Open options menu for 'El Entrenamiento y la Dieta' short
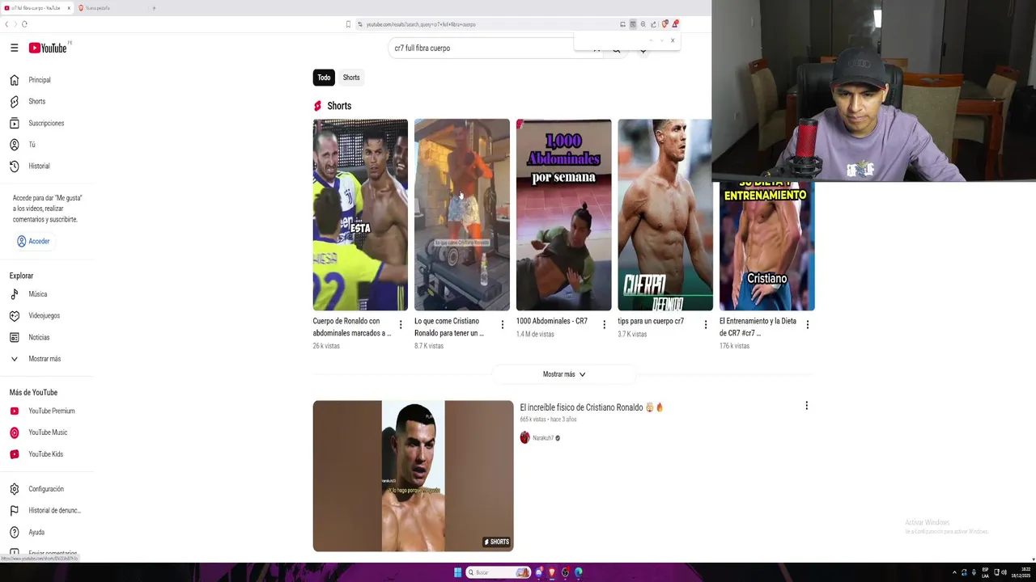The image size is (1036, 582). pos(807,325)
